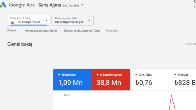
Task: Click the Filtre ekle field
Action: 111,31
